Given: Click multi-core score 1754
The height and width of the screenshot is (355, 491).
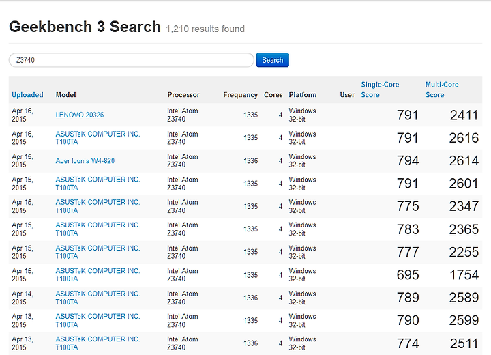Looking at the screenshot, I should [x=464, y=275].
